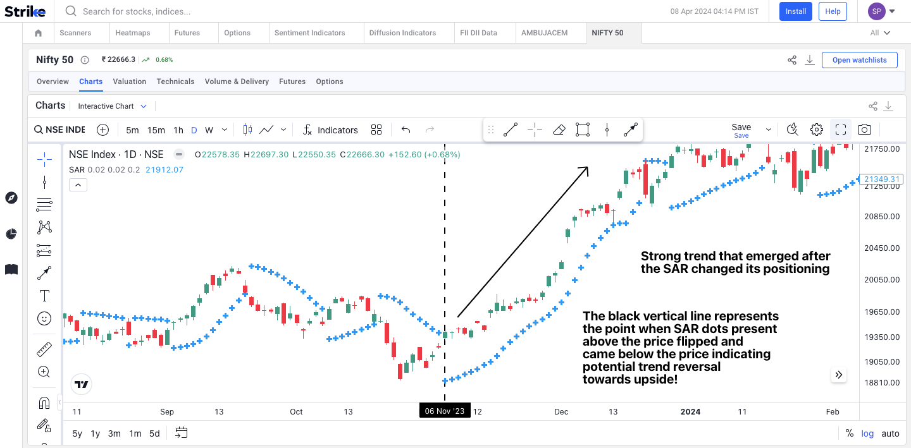Viewport: 911px width, 448px height.
Task: Open the SP profile dropdown arrow
Action: coord(892,11)
